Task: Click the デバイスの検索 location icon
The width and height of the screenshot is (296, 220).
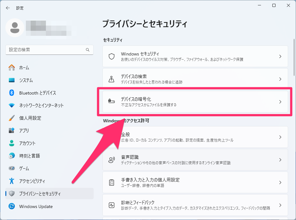Action: pos(111,79)
